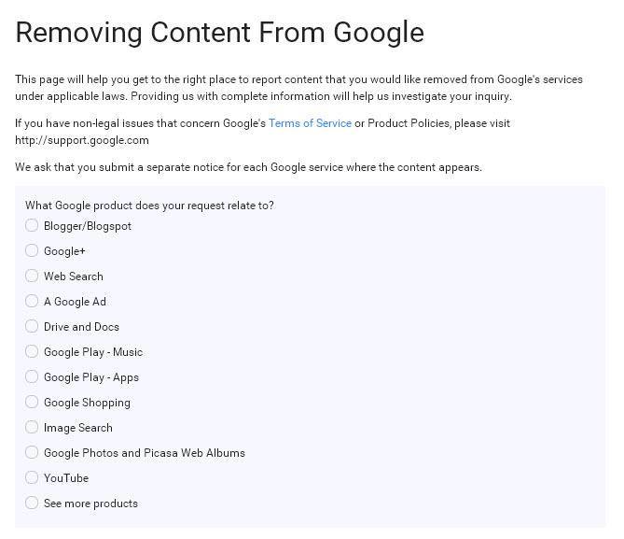Screen dimensions: 624x539
Task: Click the Web Search label text
Action: click(74, 277)
